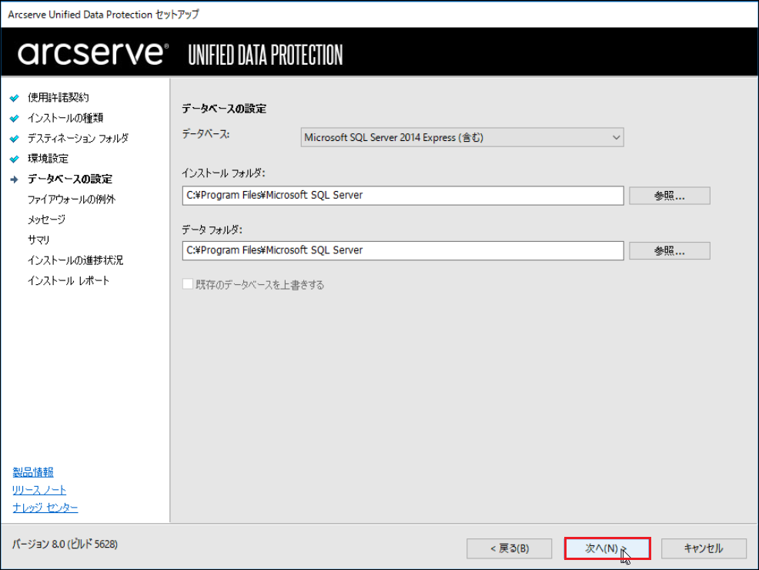The height and width of the screenshot is (570, 759).
Task: Select the インストールの進捗状況 step
Action: click(x=75, y=260)
